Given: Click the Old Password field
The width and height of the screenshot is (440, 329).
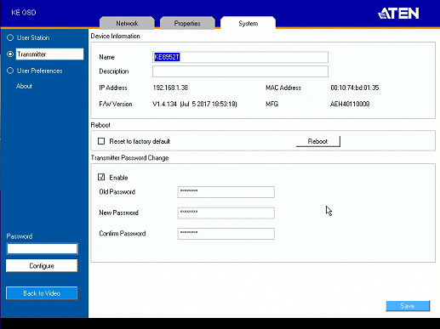Looking at the screenshot, I should tap(226, 192).
